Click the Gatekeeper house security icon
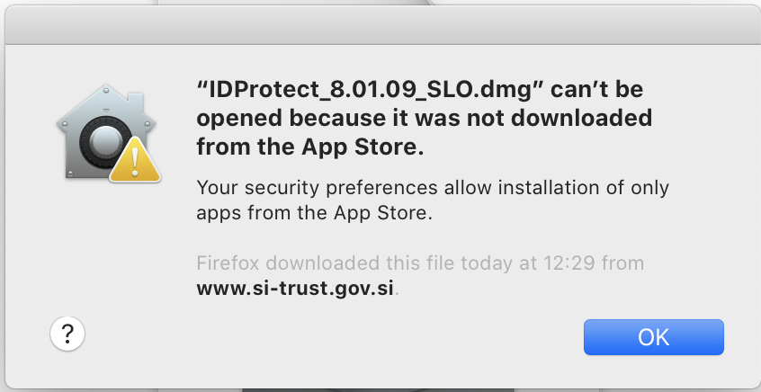This screenshot has width=761, height=392. (x=108, y=133)
